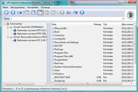
Task: Click the open folder toolbar icon
Action: point(20,12)
